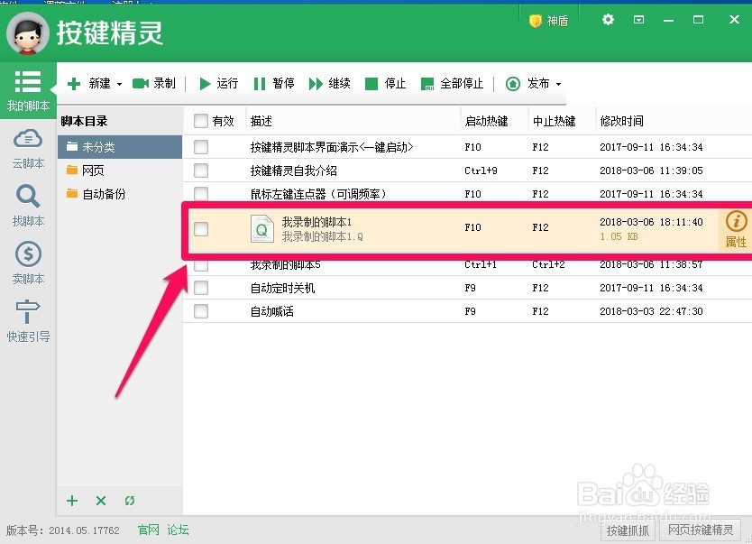Open the title bar dropdown menu icon
752x544 pixels.
638,20
